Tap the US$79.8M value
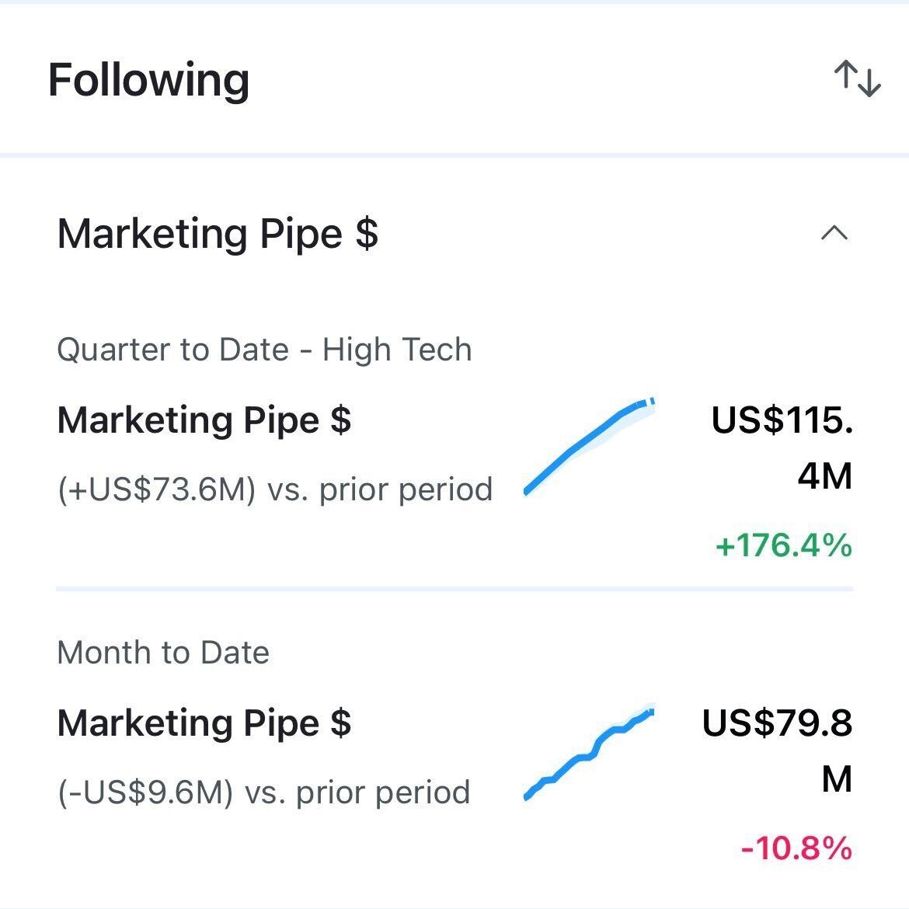Screen dimensions: 909x909 [x=777, y=751]
